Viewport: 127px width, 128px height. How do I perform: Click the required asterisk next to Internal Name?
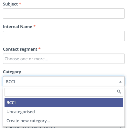click(35, 26)
